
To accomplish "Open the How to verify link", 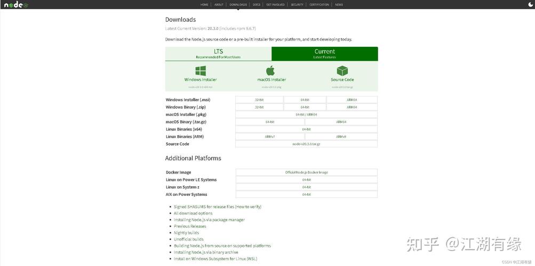I will coord(249,207).
